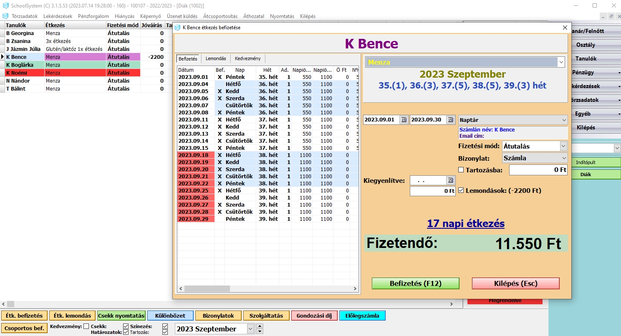Close the K Bence étkezés befizetése dialog
This screenshot has height=336, width=621.
pyautogui.click(x=565, y=28)
